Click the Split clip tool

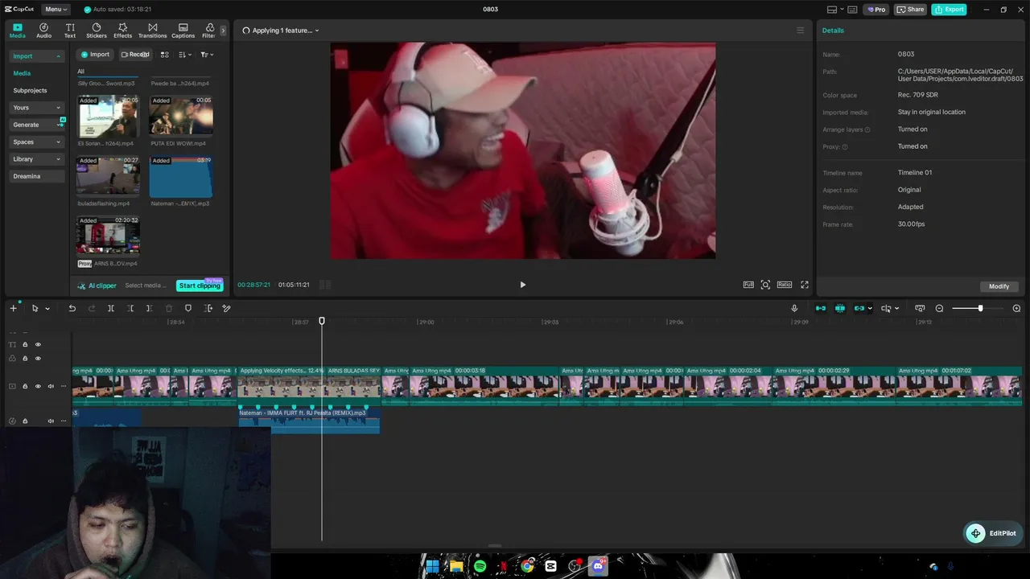click(111, 308)
